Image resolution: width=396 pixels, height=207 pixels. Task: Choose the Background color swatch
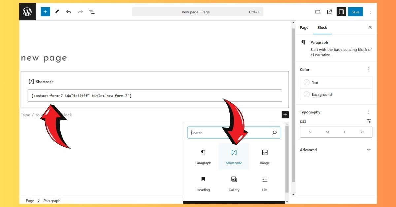click(x=336, y=94)
